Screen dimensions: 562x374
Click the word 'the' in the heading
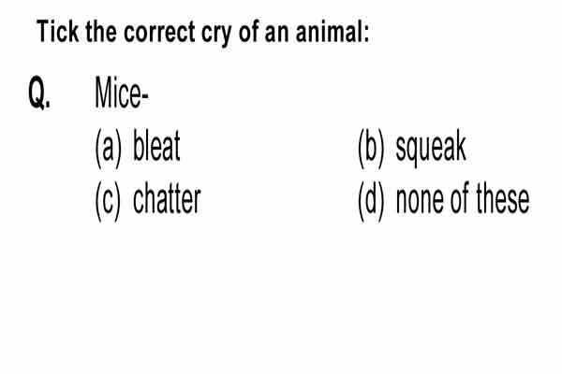(101, 32)
